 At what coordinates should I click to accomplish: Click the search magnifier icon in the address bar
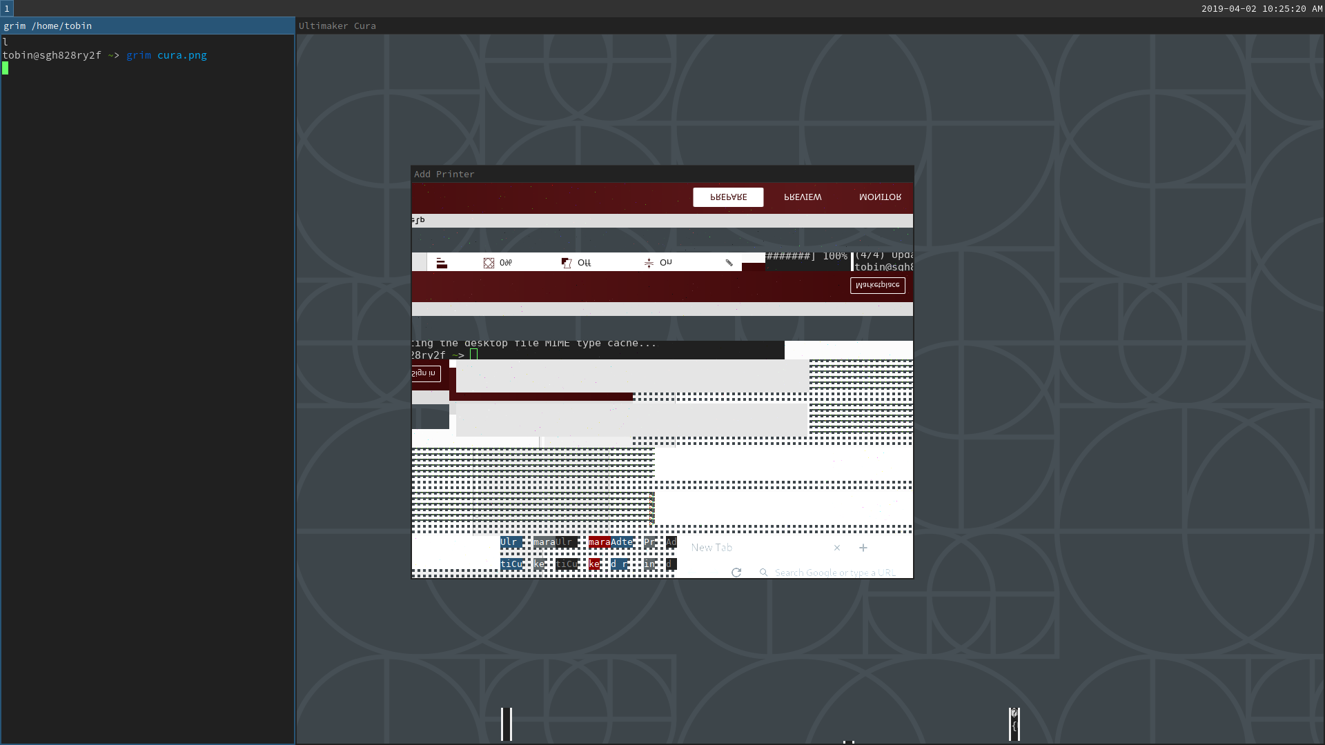point(763,573)
